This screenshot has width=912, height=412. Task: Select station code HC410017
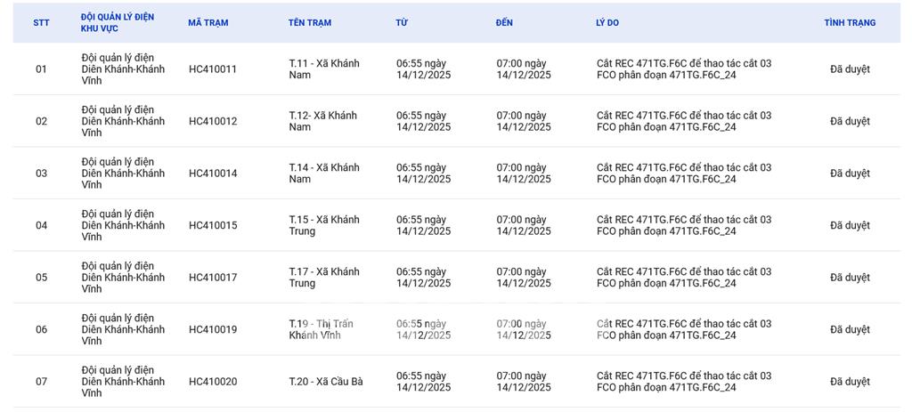coord(213,278)
